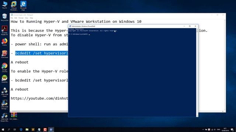
Task: Open File Explorer from taskbar
Action: [x=27, y=129]
